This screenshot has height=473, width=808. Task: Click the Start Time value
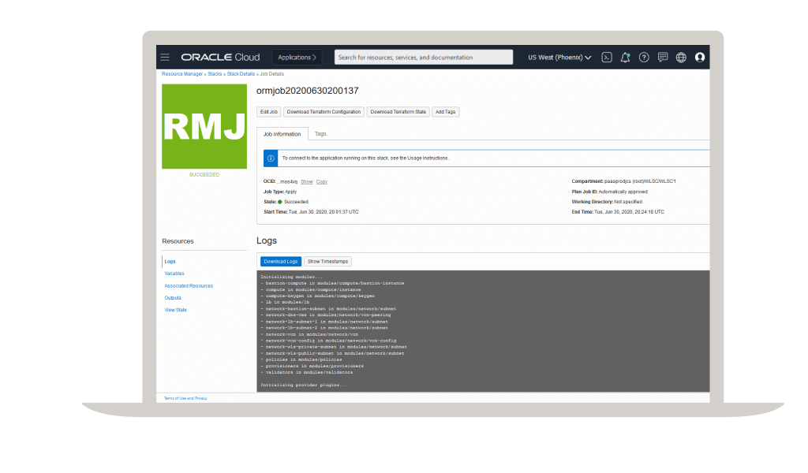(324, 212)
